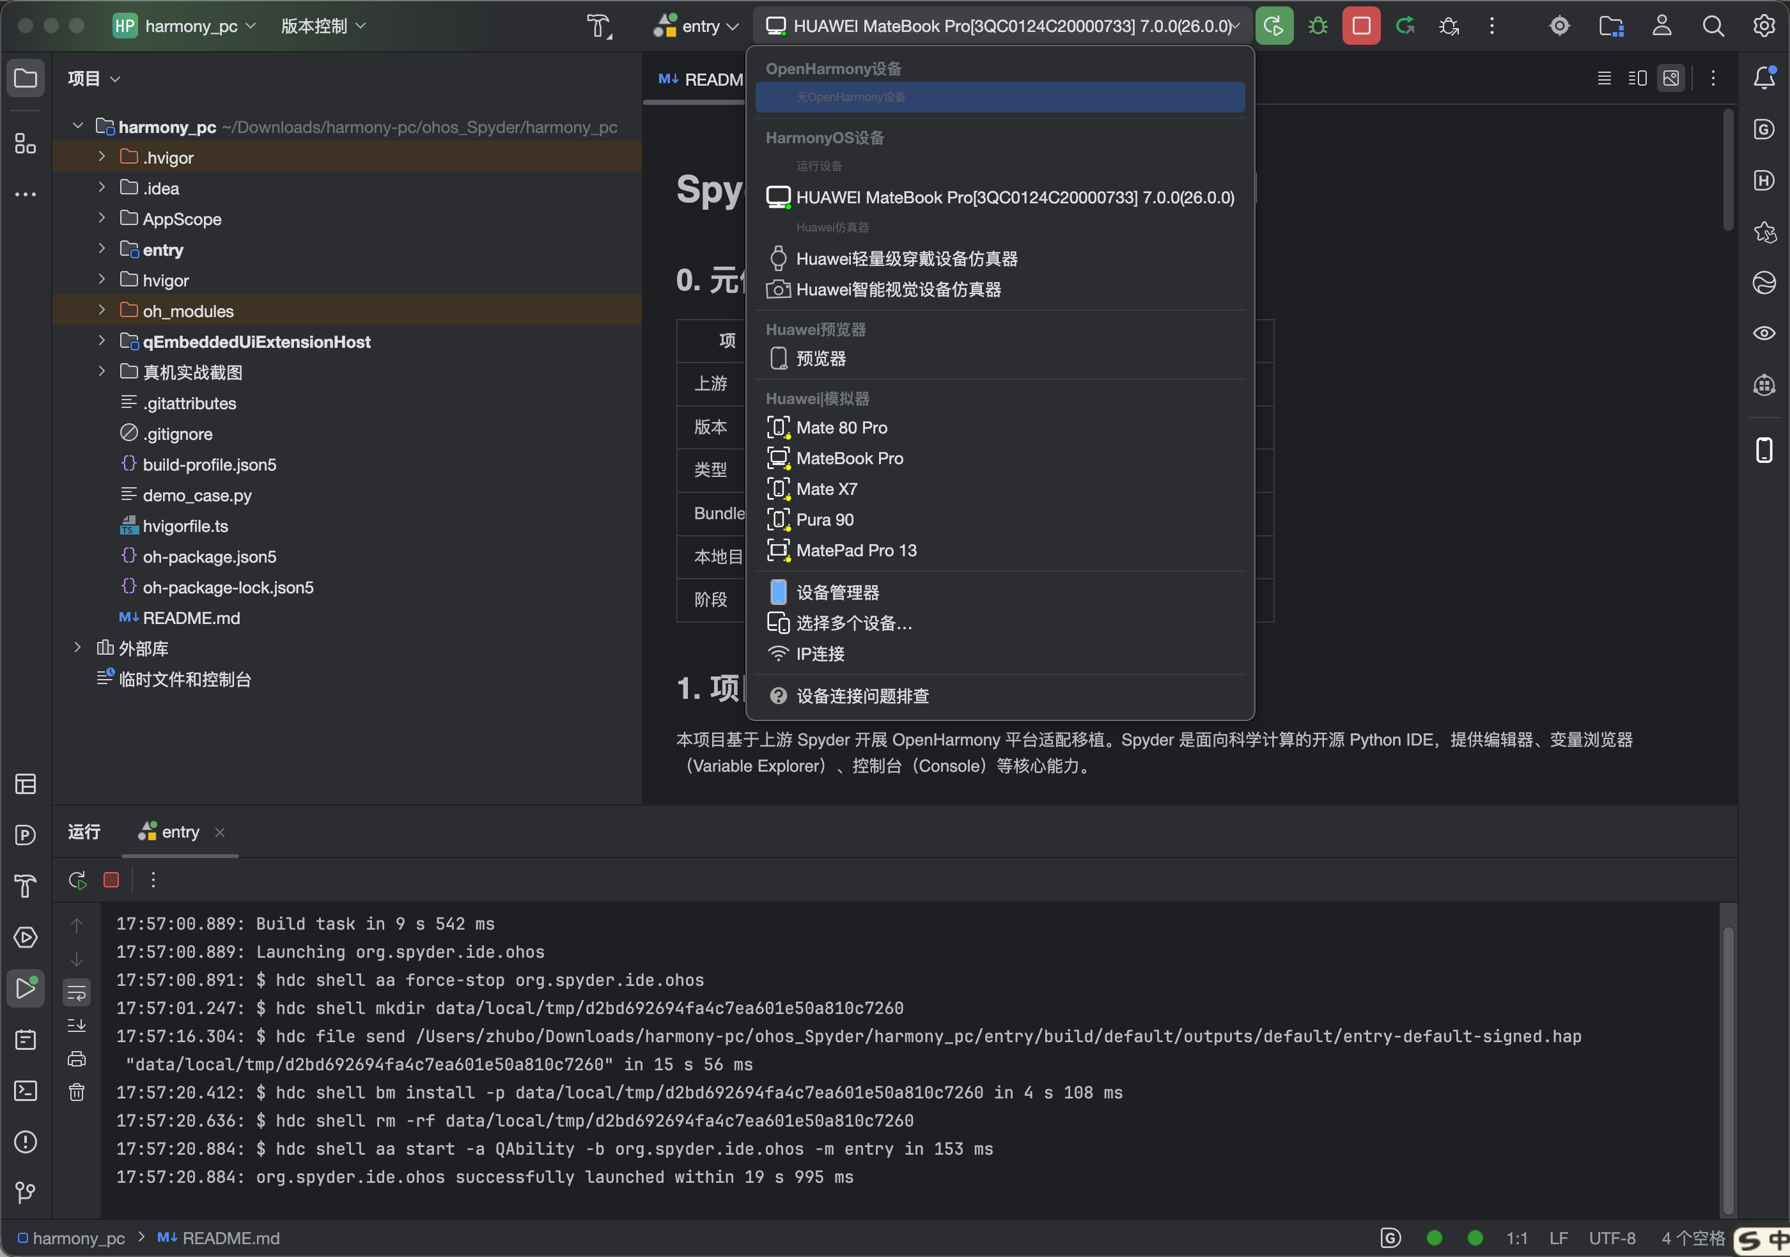
Task: Open Run panel more options menu
Action: point(153,880)
